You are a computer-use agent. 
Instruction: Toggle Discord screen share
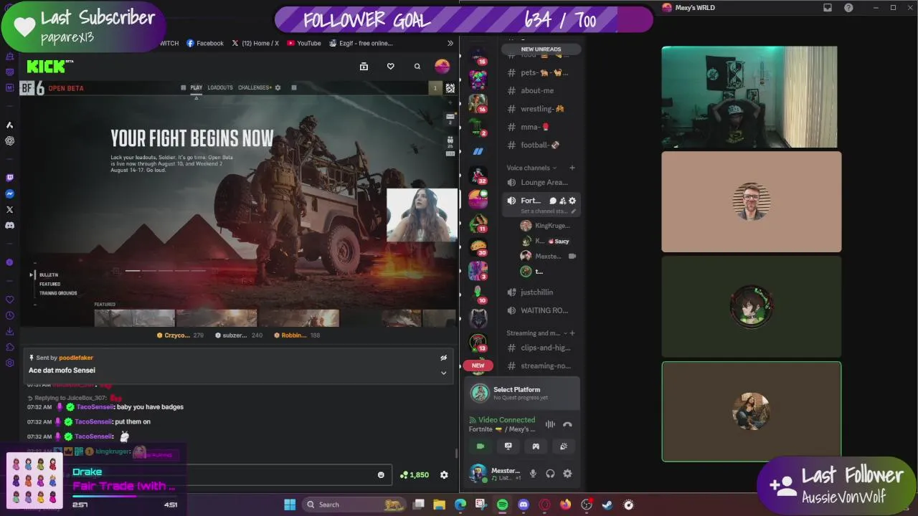pyautogui.click(x=508, y=446)
